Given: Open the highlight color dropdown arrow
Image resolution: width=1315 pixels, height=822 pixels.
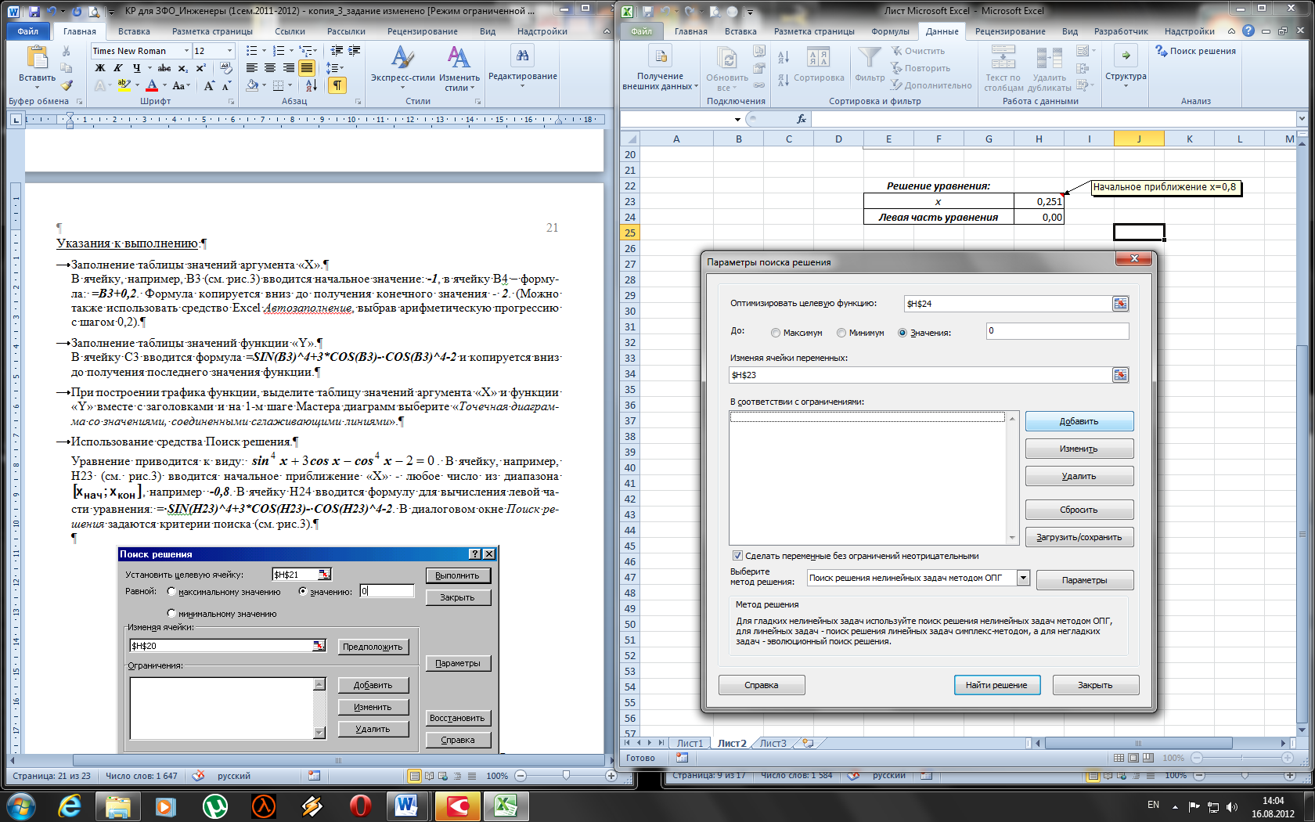Looking at the screenshot, I should click(137, 85).
